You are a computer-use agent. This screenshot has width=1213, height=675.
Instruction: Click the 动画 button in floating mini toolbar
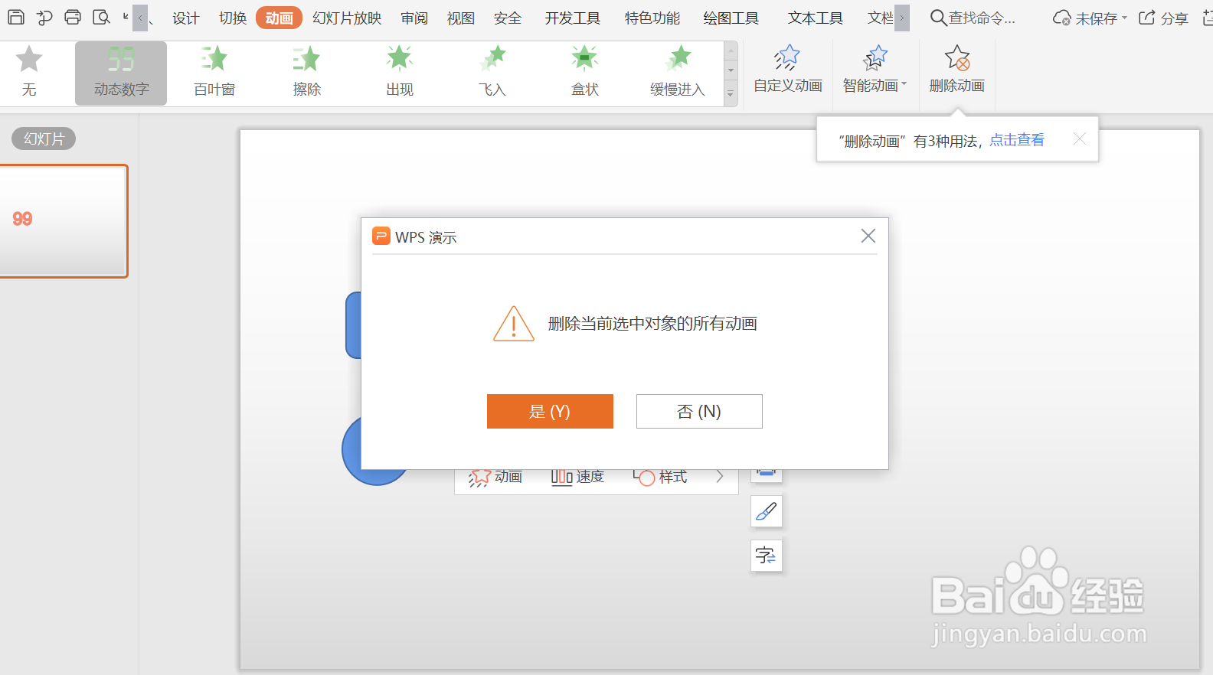tap(495, 477)
